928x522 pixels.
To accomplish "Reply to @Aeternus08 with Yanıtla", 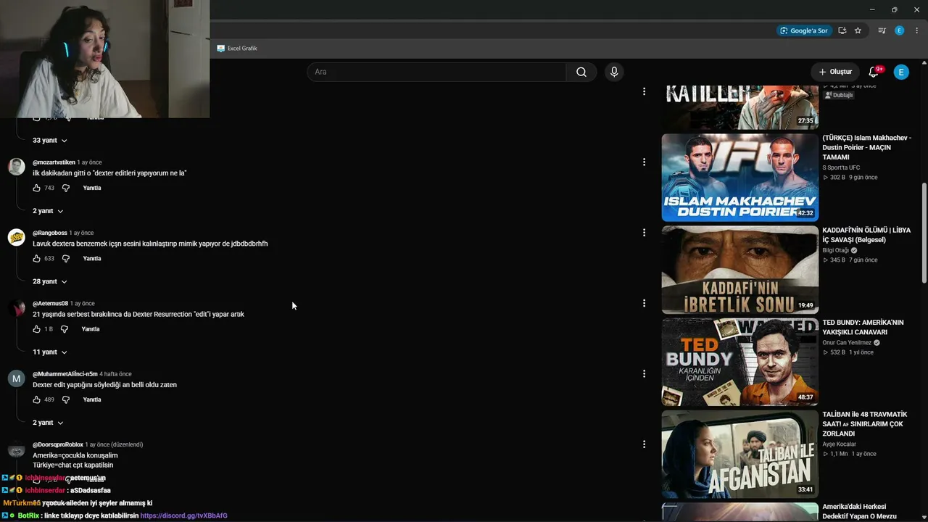I will pyautogui.click(x=91, y=329).
